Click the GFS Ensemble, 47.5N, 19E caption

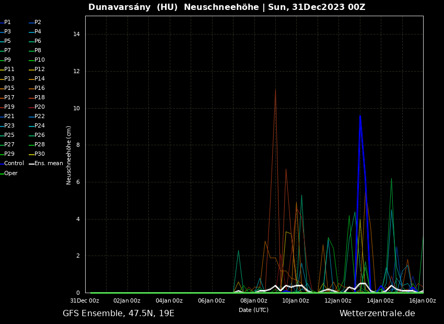click(119, 314)
